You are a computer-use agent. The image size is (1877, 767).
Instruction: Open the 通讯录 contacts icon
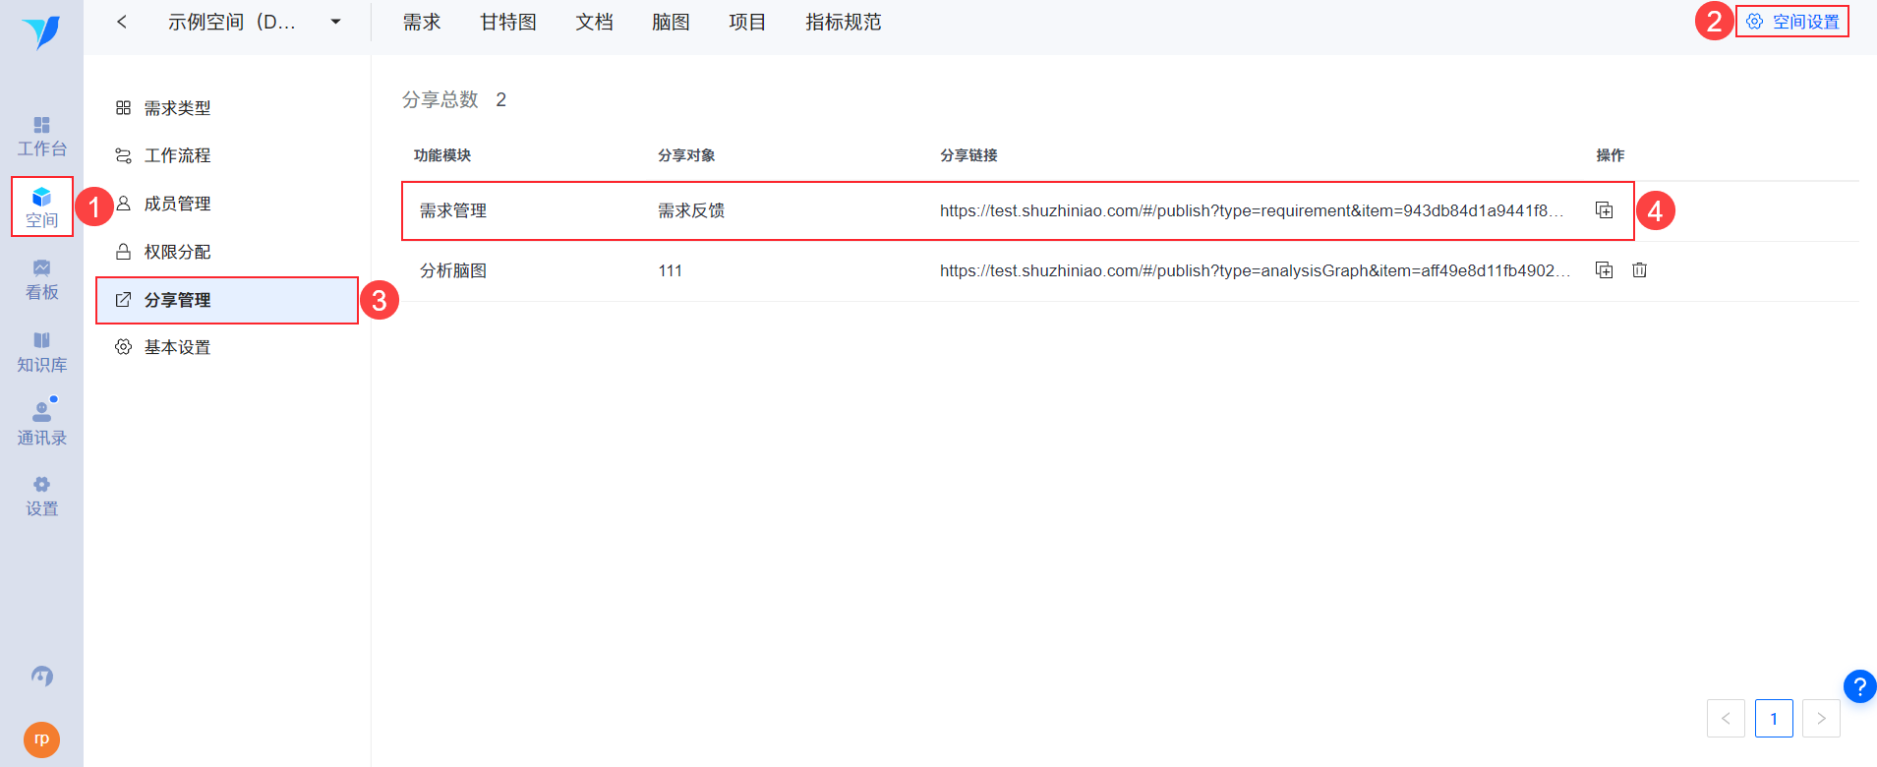(x=41, y=412)
